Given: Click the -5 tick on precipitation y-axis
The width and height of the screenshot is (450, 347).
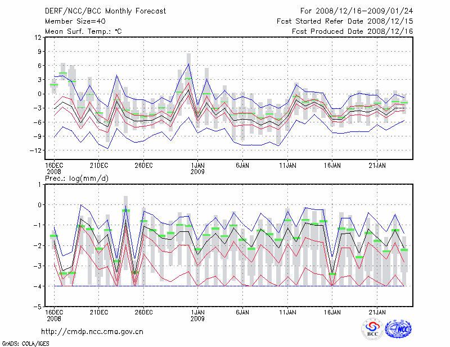Looking at the screenshot, I should [x=37, y=307].
